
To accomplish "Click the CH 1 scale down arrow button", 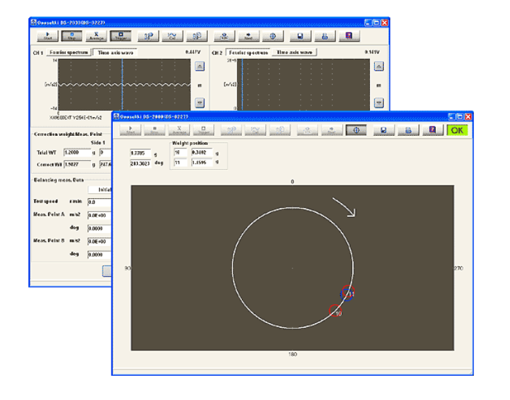I will (x=199, y=103).
